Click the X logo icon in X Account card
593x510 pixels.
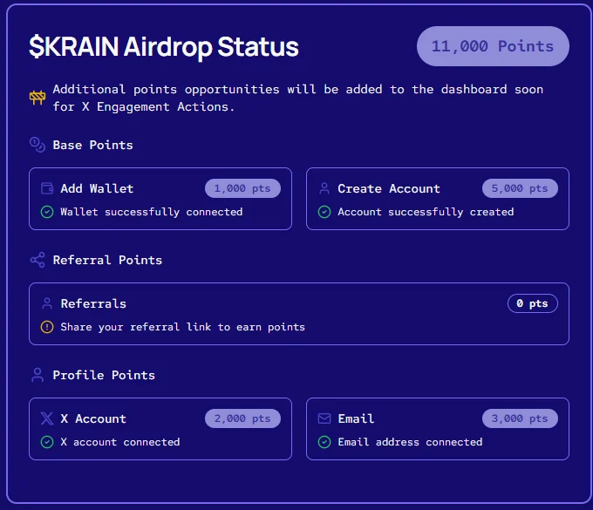pos(47,418)
